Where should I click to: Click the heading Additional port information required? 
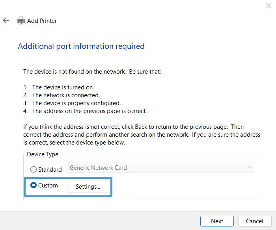[x=81, y=46]
